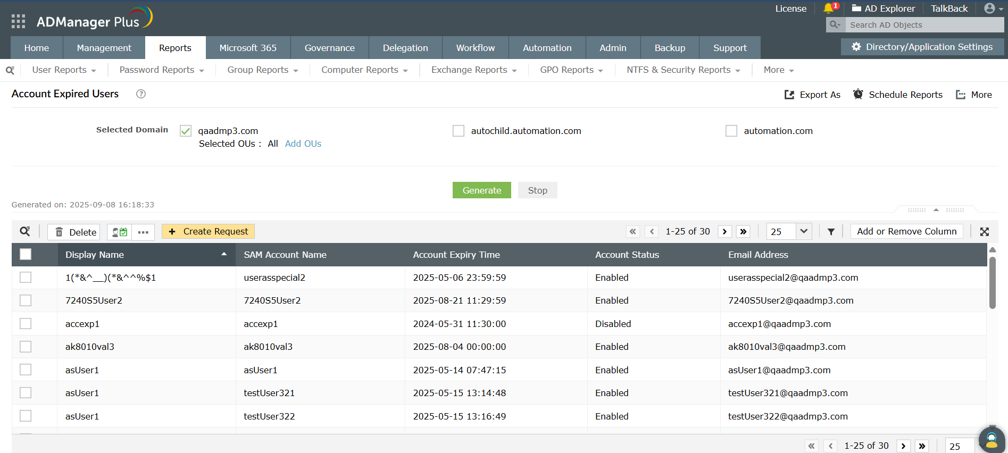The image size is (1008, 453).
Task: Uncheck the qaadmp3.com domain
Action: (x=186, y=131)
